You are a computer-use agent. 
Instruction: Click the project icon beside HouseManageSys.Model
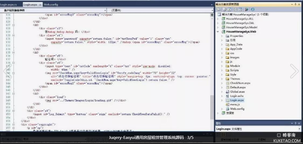tap(223, 27)
